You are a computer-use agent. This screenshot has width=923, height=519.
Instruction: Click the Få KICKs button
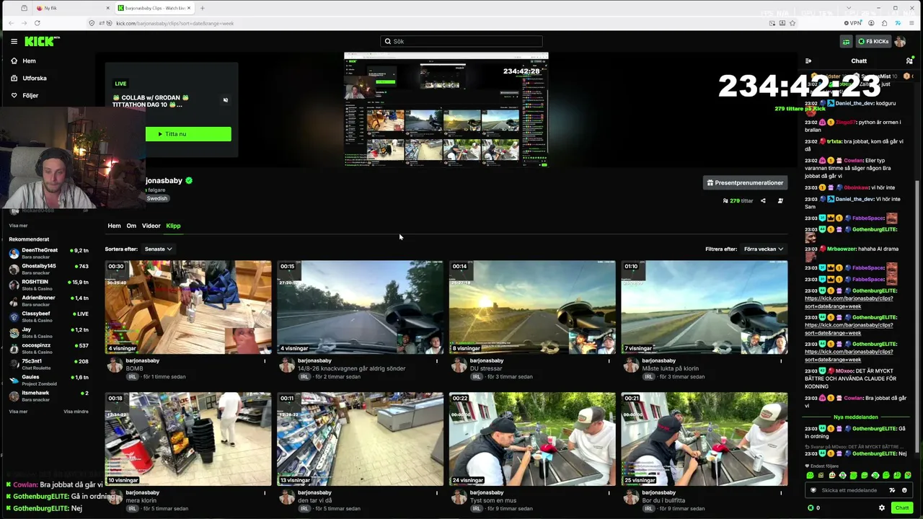click(873, 41)
